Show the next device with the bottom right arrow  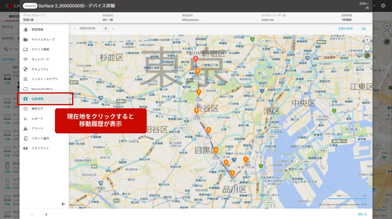click(x=46, y=214)
